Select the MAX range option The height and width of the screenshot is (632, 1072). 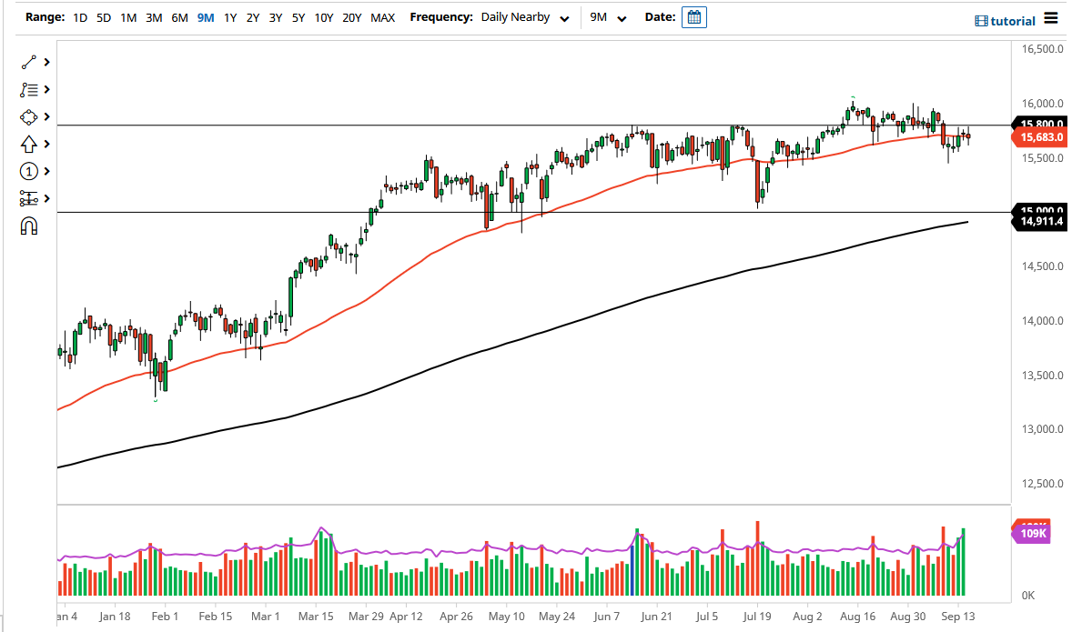[x=383, y=17]
